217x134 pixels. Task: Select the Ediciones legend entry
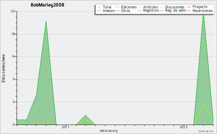(129, 7)
